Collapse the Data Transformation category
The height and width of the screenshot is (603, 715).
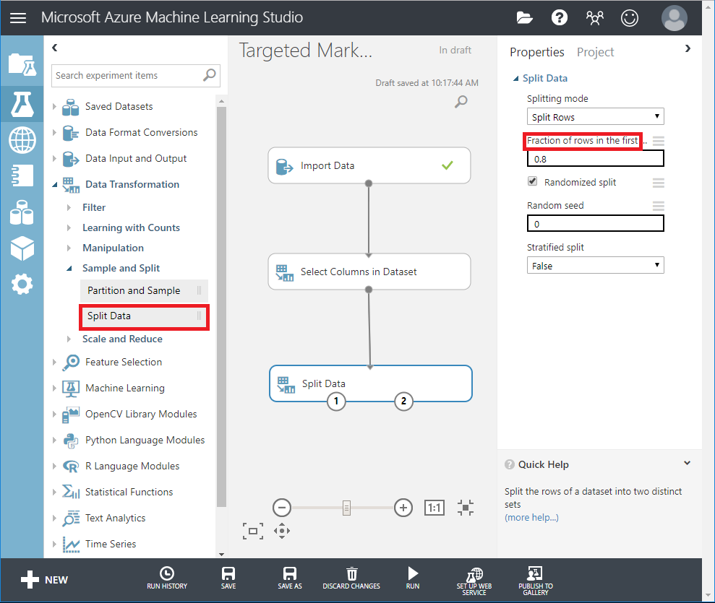55,185
